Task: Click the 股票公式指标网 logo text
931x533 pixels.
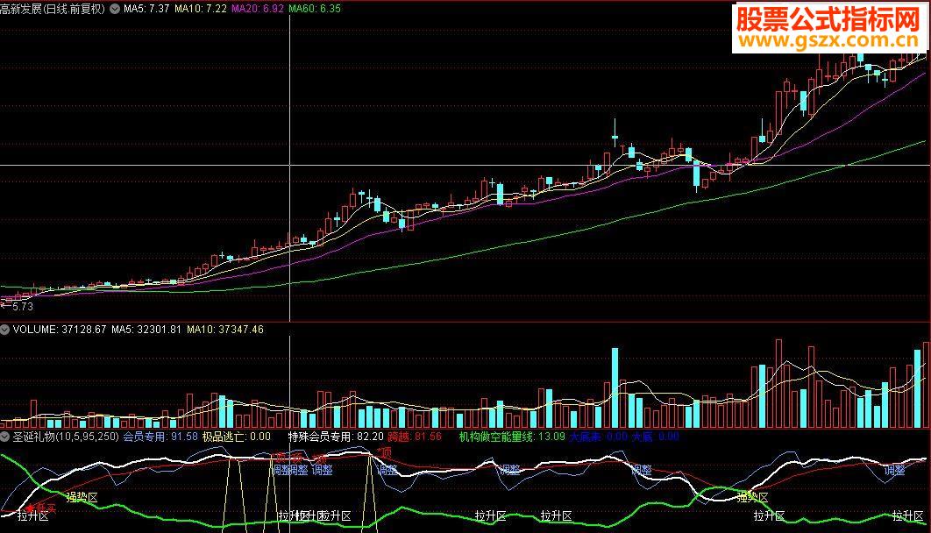Action: click(828, 19)
